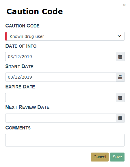Open the Date of Info calendar picker
This screenshot has width=130, height=167.
point(120,57)
